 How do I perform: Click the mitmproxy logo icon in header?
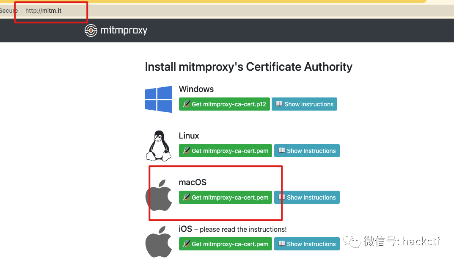[91, 31]
